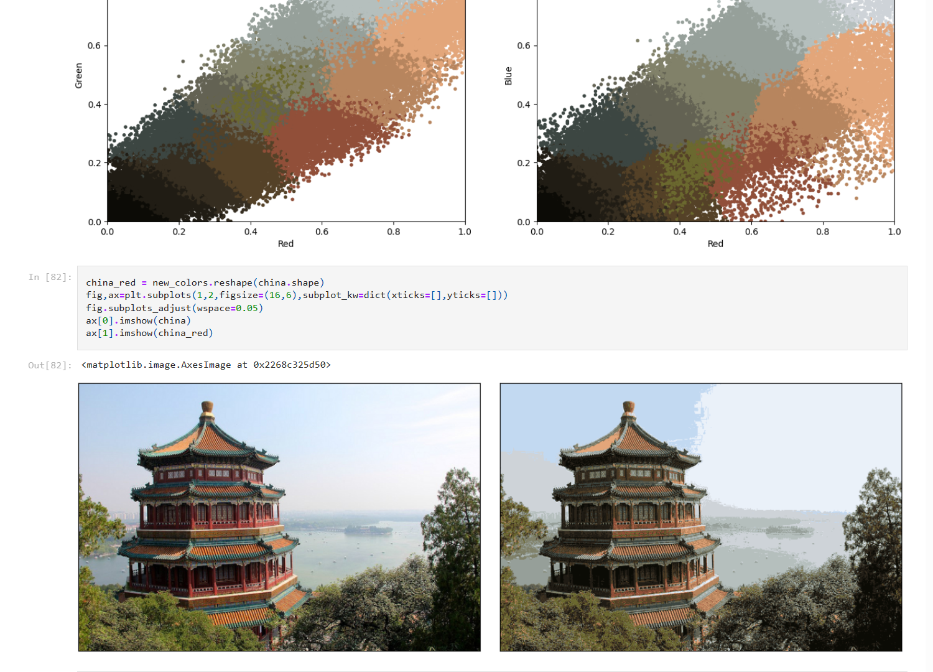This screenshot has width=933, height=672.
Task: Select the color-reduced china image on the right
Action: [x=700, y=517]
